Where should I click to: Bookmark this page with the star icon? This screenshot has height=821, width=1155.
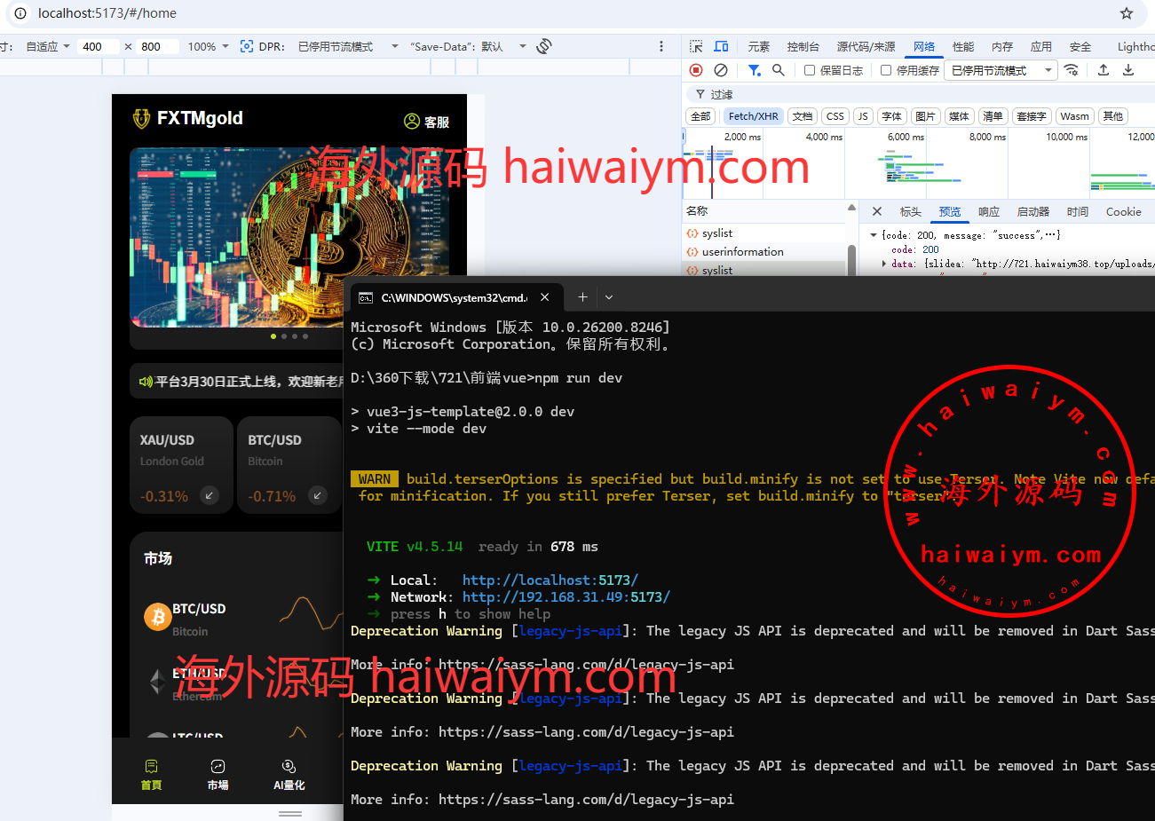(x=1127, y=13)
